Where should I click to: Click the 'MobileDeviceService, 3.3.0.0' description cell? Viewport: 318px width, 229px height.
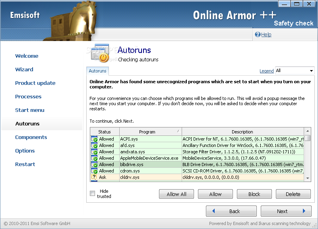(x=243, y=158)
